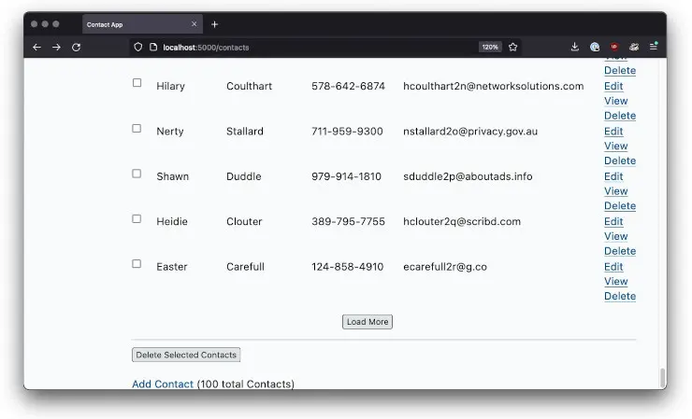Open a new tab with plus icon
The image size is (692, 419).
[x=214, y=24]
